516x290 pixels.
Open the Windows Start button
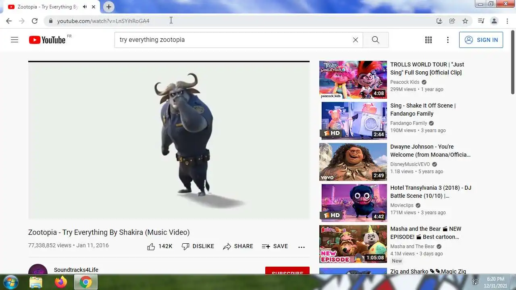(x=10, y=282)
